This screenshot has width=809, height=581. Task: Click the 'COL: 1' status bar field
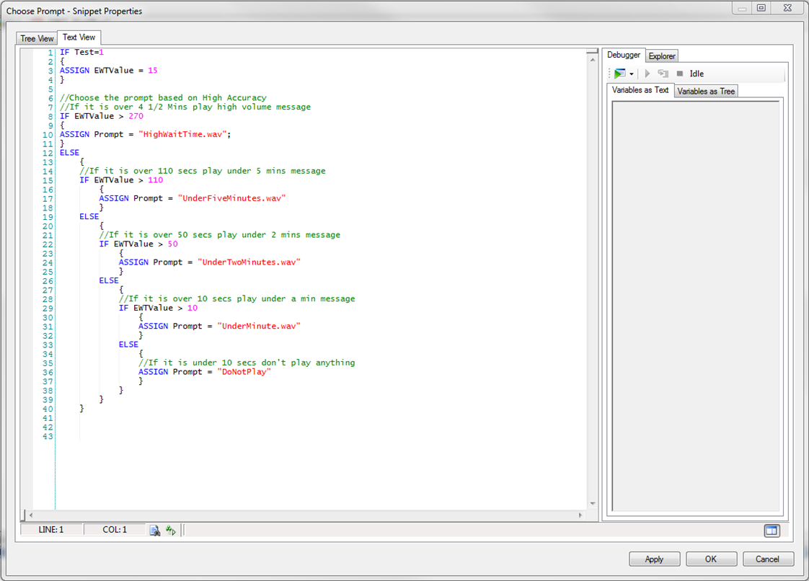tap(115, 530)
